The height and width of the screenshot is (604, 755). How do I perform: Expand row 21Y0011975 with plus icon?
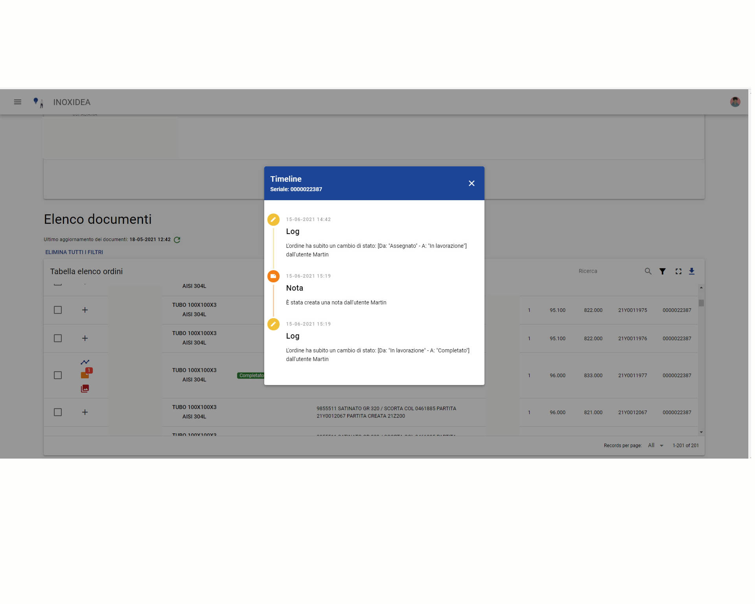click(x=85, y=310)
